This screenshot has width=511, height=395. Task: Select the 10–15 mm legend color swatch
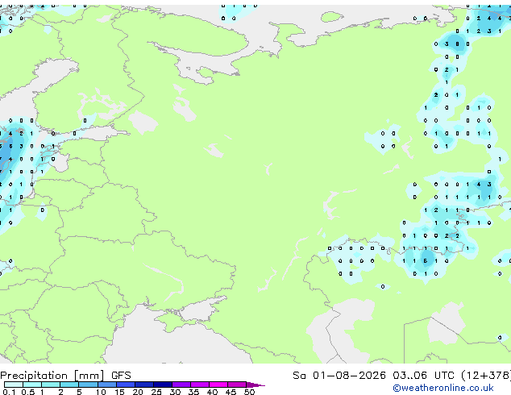click(x=106, y=385)
